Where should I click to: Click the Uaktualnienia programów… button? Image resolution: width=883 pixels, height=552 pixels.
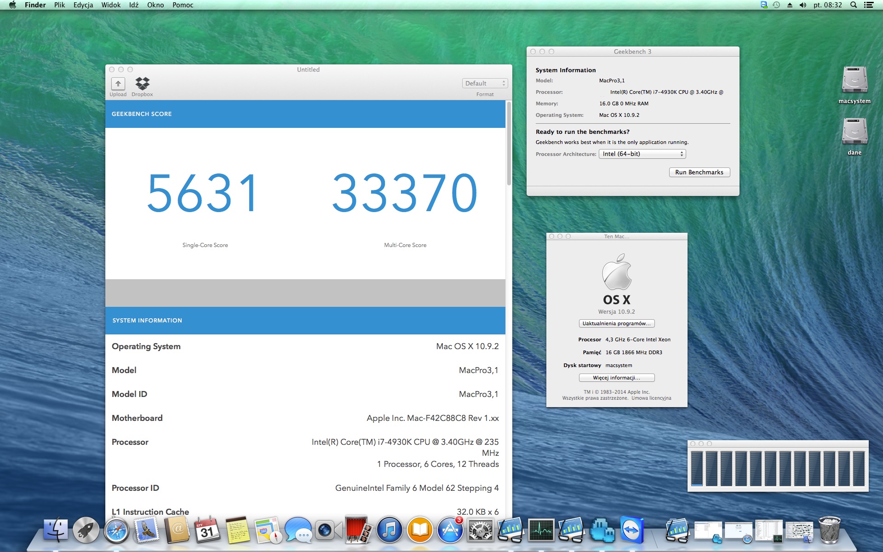point(616,323)
